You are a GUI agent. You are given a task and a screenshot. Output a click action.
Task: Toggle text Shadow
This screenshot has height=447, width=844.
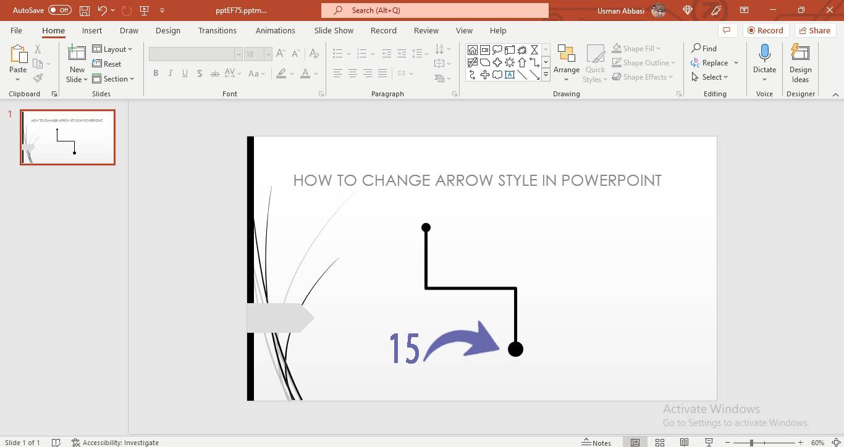click(x=200, y=73)
